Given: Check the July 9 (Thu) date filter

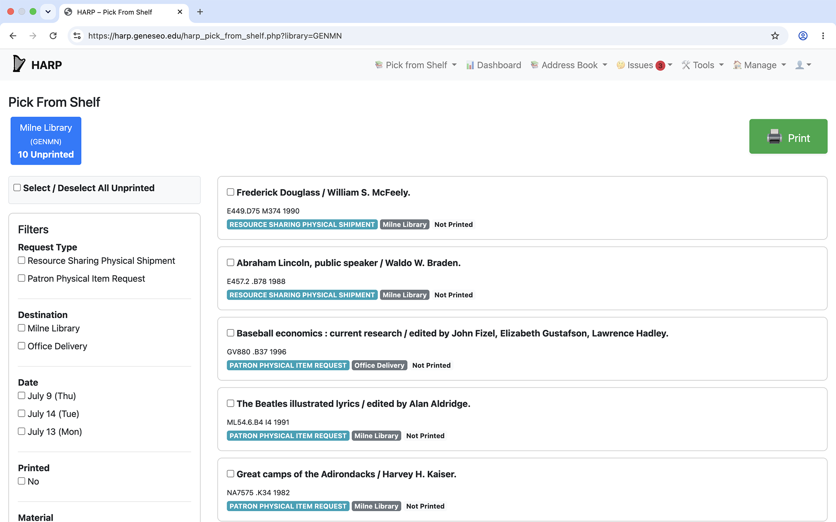Looking at the screenshot, I should click(x=22, y=396).
